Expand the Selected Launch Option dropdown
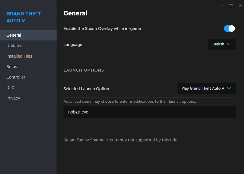The image size is (244, 174). pyautogui.click(x=207, y=89)
